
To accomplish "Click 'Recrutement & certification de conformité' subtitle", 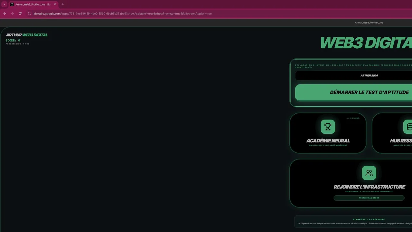I will [x=369, y=191].
